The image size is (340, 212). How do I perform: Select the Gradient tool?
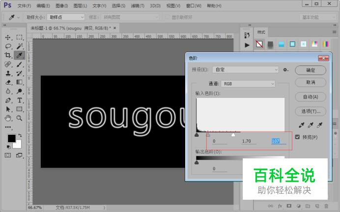point(19,82)
